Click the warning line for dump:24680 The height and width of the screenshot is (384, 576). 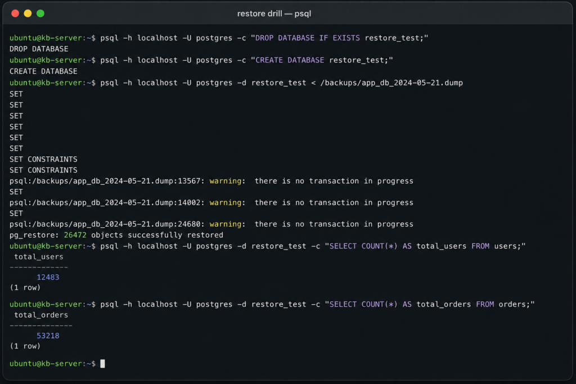(211, 224)
